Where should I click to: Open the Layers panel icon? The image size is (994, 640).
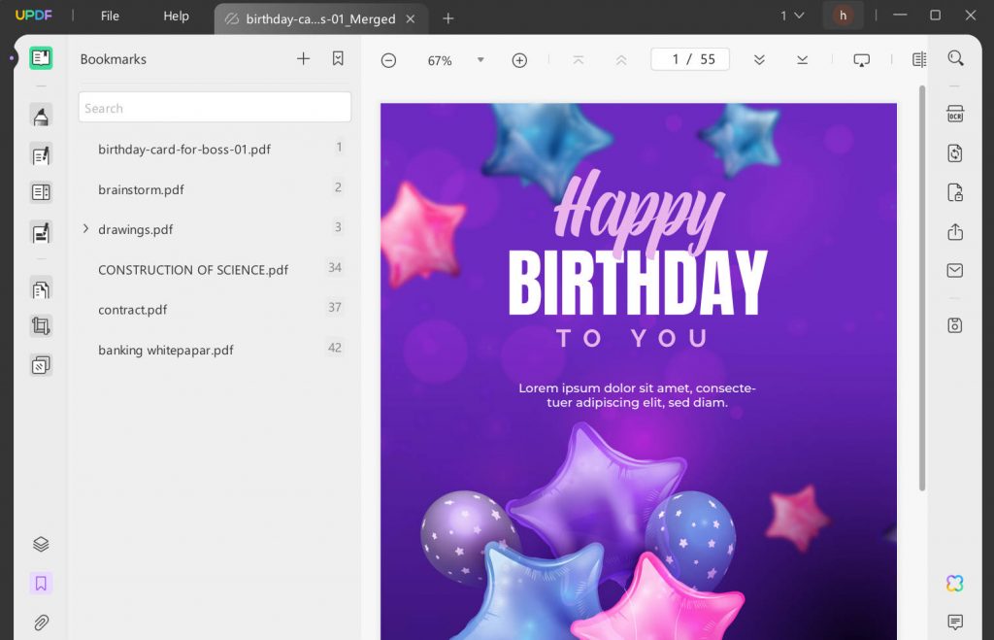(x=41, y=545)
